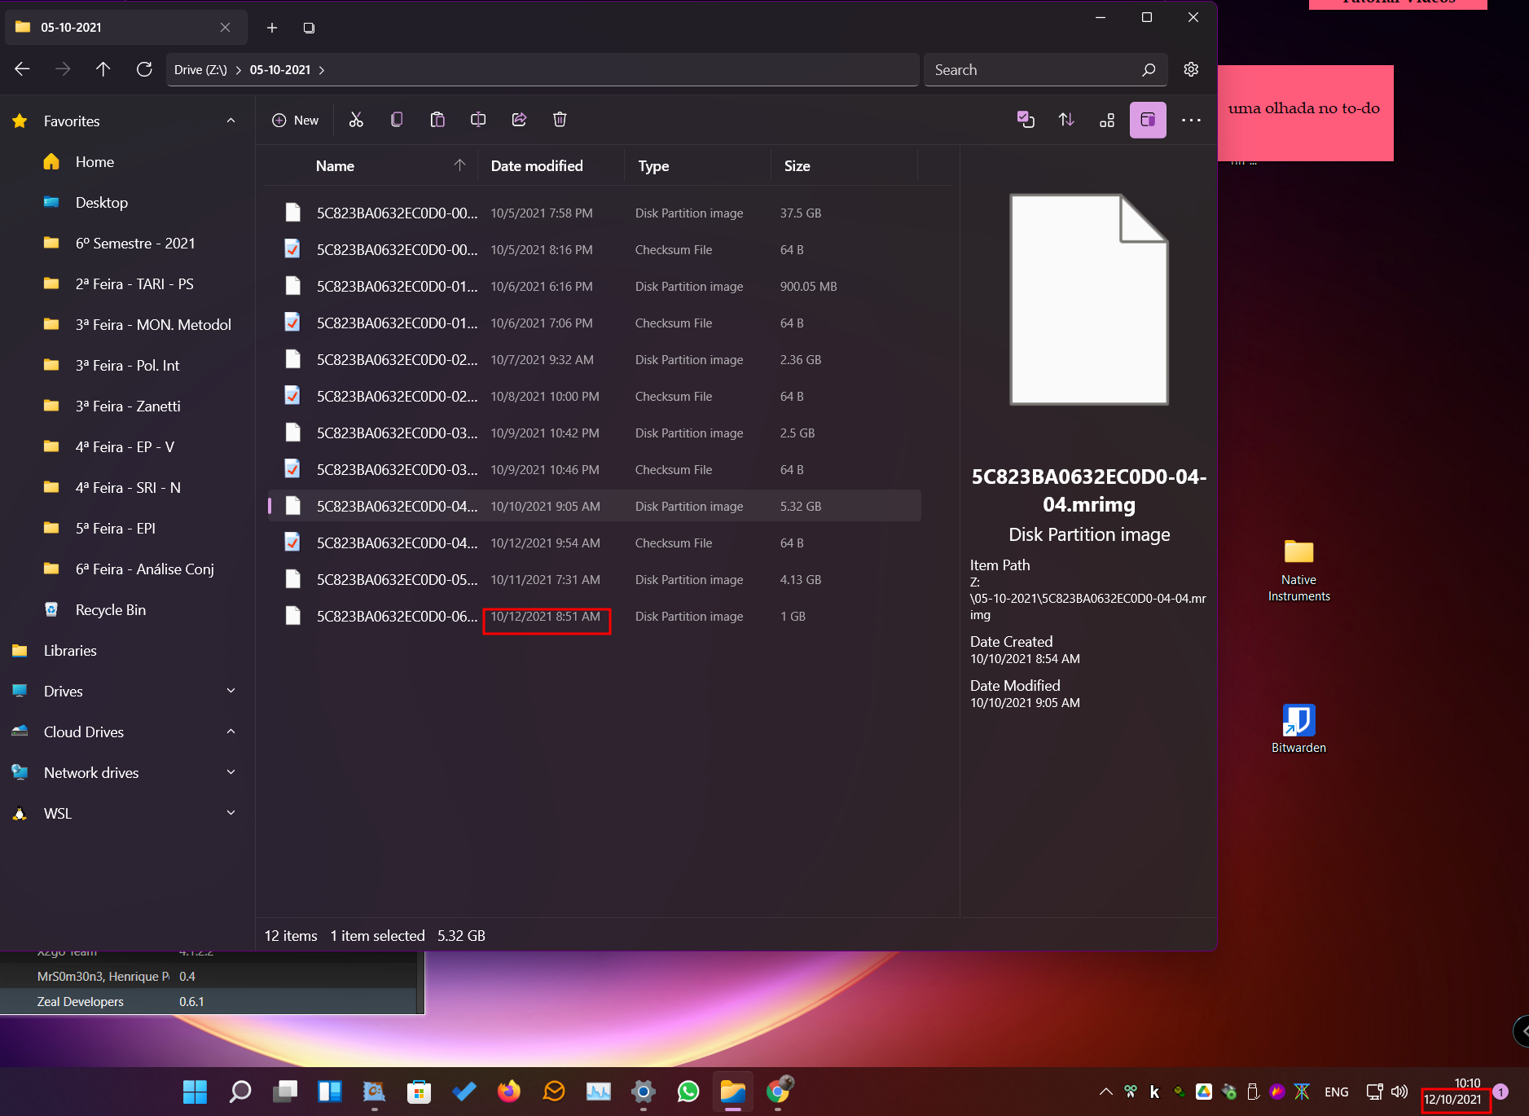Open Home in Favorites
This screenshot has width=1529, height=1116.
[94, 162]
